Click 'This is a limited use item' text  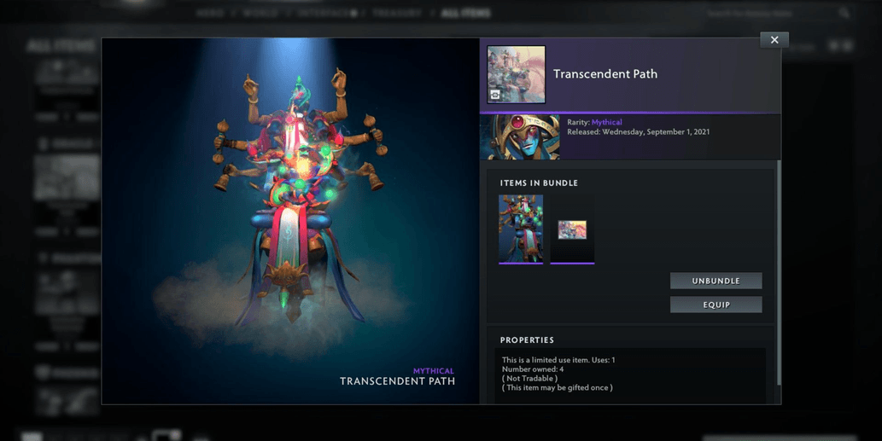point(558,360)
